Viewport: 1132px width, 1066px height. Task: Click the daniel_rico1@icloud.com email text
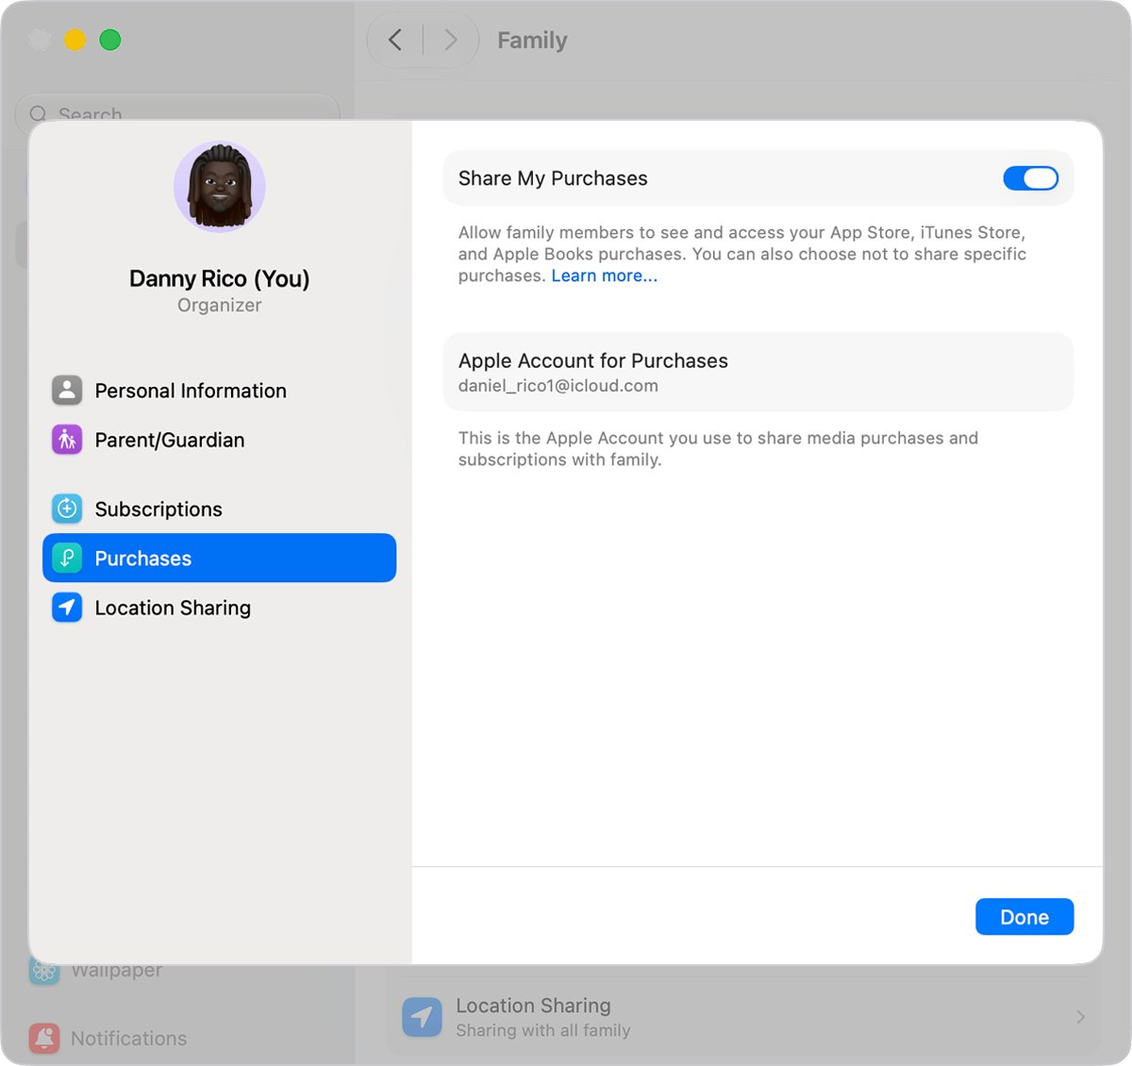coord(558,386)
